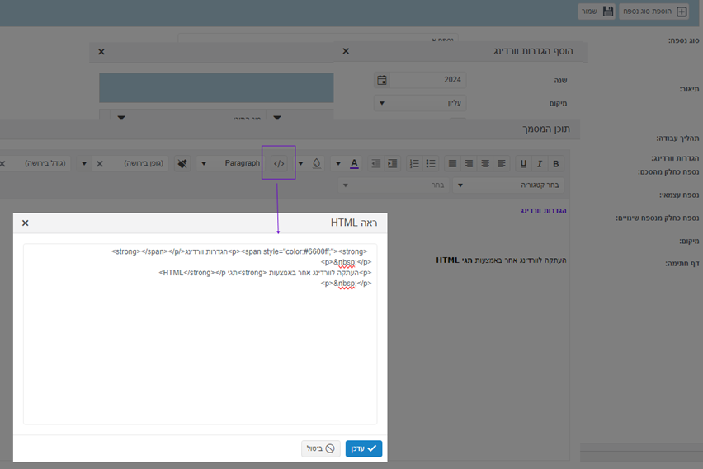Click the HTML source textarea
The height and width of the screenshot is (469, 703).
point(200,334)
